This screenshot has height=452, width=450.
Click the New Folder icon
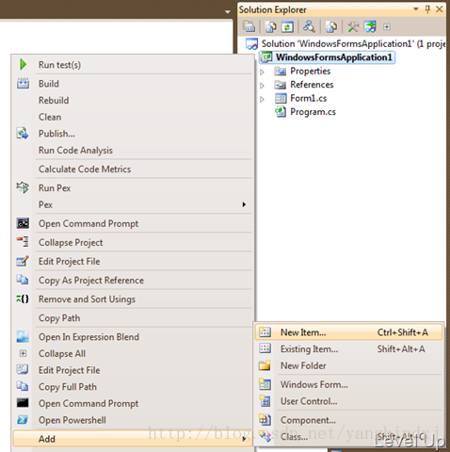[x=265, y=365]
